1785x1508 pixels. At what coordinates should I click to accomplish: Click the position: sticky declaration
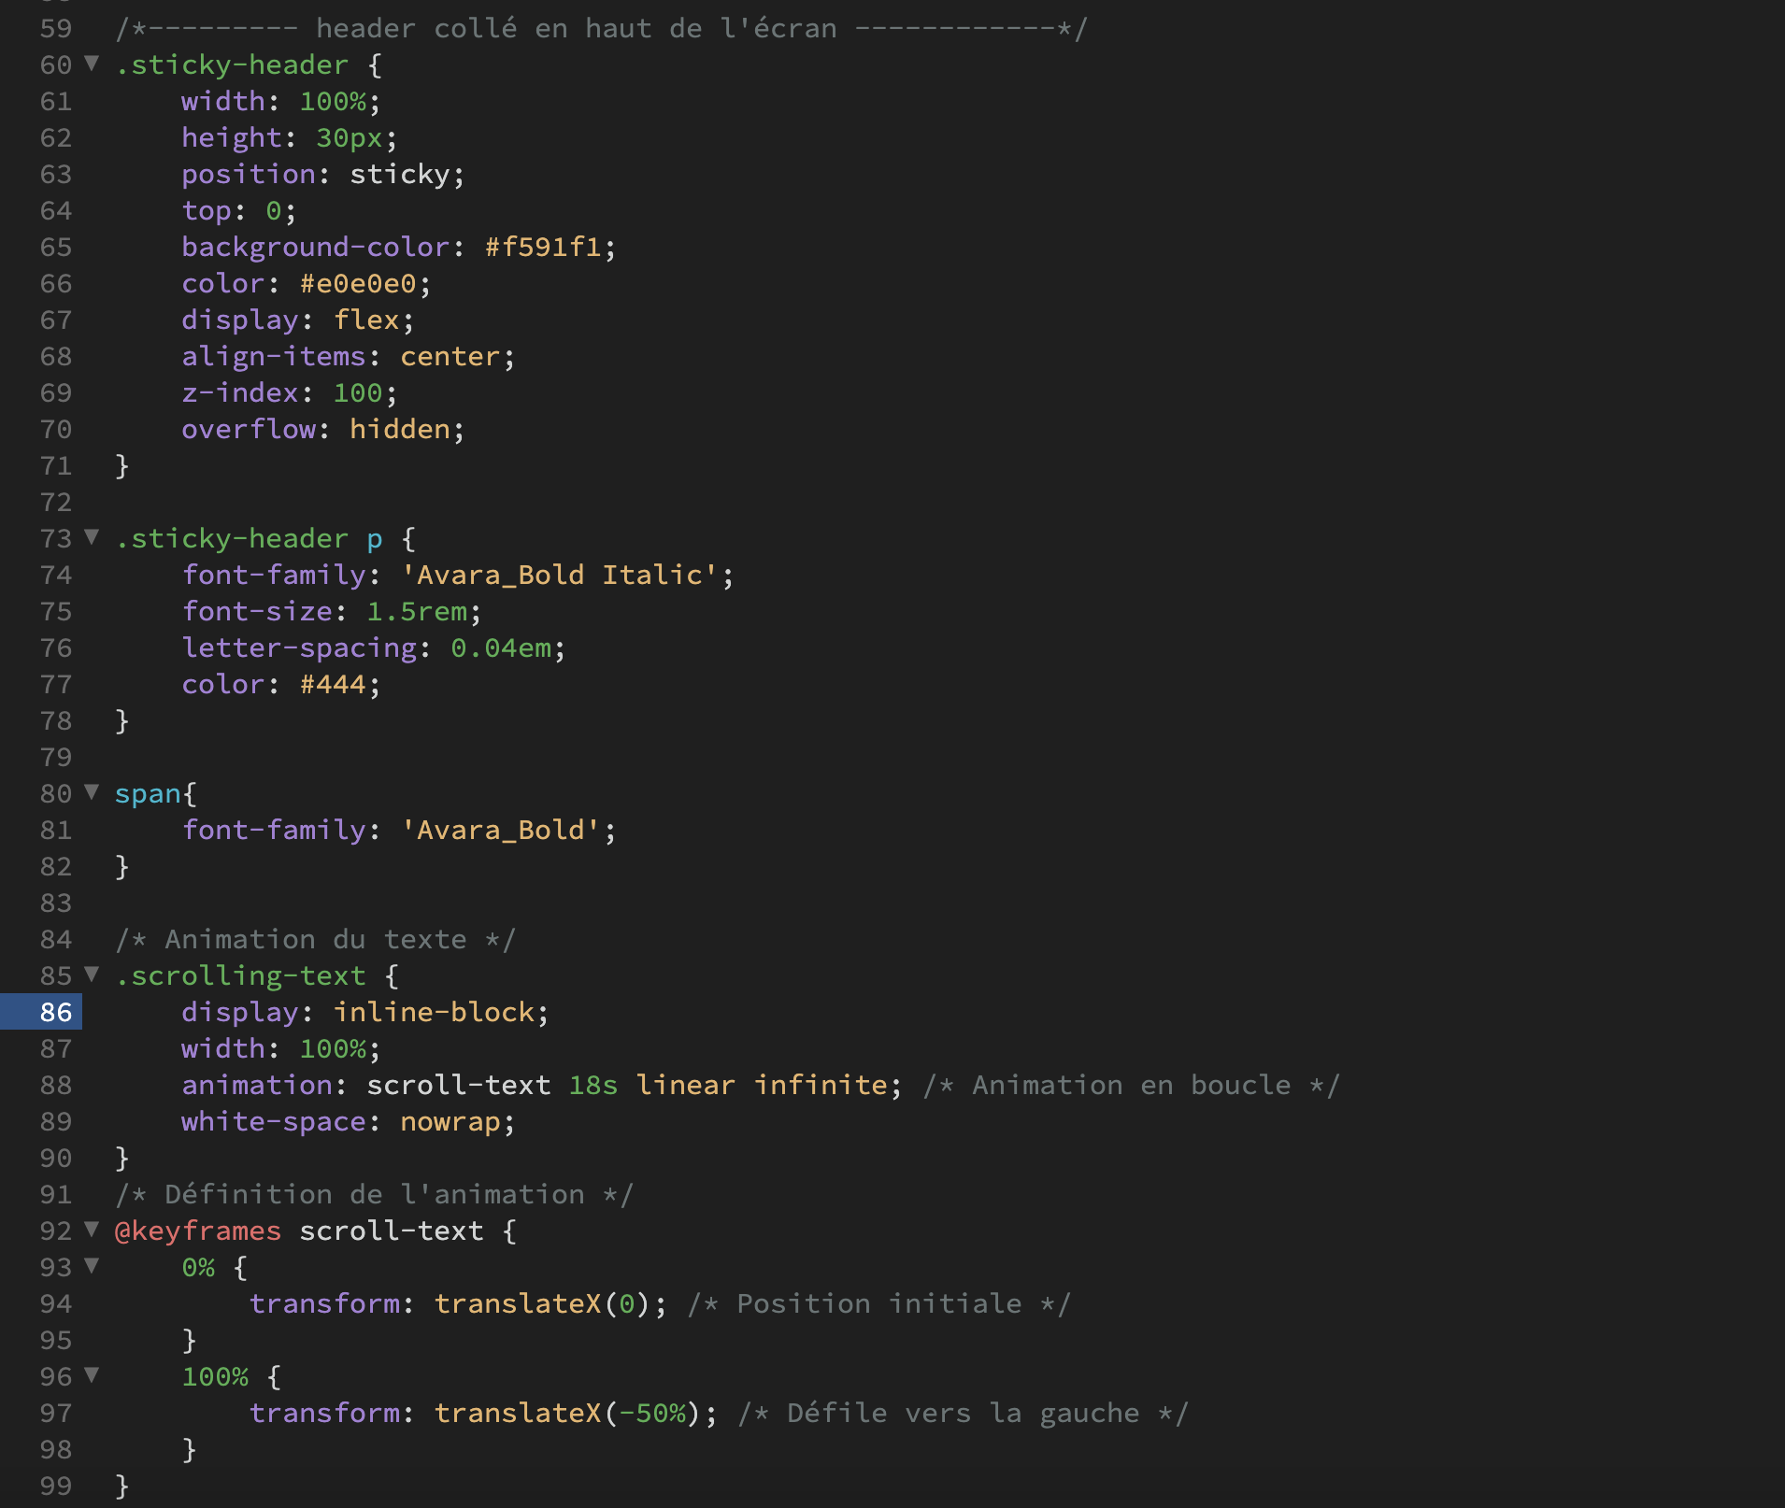pos(321,174)
